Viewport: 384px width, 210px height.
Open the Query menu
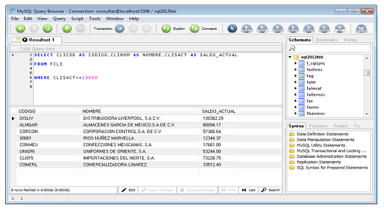click(x=59, y=18)
